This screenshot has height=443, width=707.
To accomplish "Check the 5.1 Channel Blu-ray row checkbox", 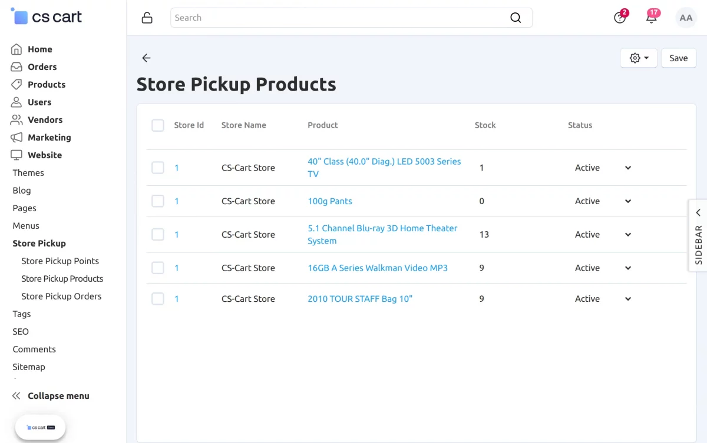I will (158, 235).
